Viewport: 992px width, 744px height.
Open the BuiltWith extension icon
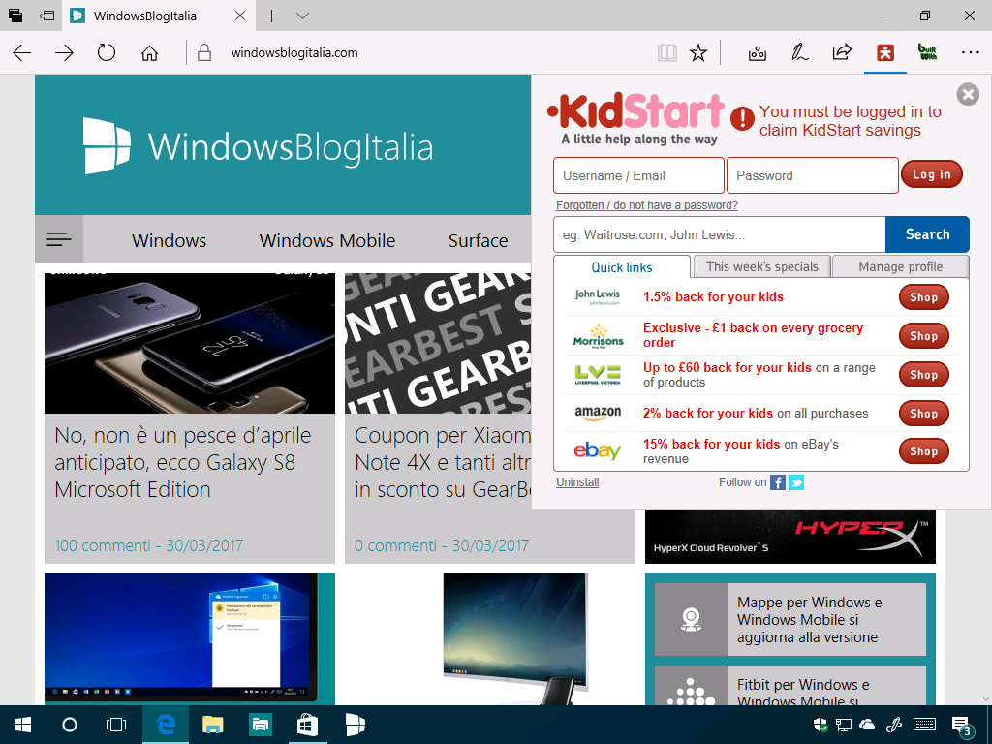[927, 52]
